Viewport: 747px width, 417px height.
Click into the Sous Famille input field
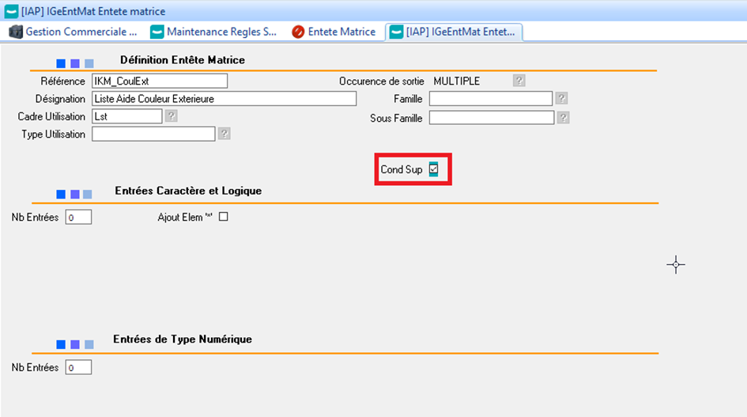pyautogui.click(x=491, y=118)
